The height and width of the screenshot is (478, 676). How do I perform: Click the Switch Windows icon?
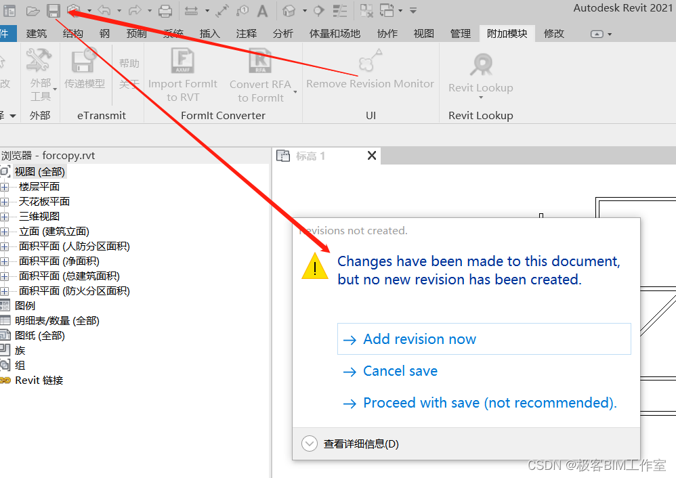(387, 10)
